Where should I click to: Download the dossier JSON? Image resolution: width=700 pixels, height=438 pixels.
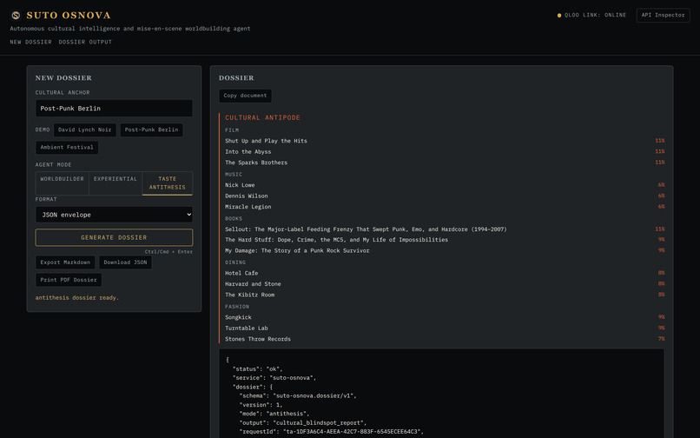point(125,262)
